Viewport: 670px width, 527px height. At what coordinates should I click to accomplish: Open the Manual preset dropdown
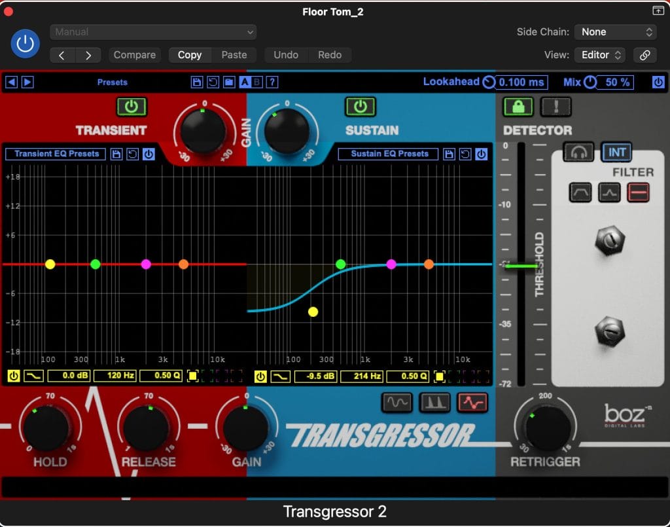(153, 31)
